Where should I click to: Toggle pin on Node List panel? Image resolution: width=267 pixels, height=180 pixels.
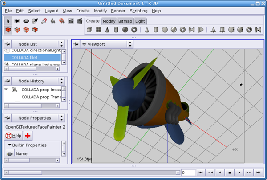7,44
